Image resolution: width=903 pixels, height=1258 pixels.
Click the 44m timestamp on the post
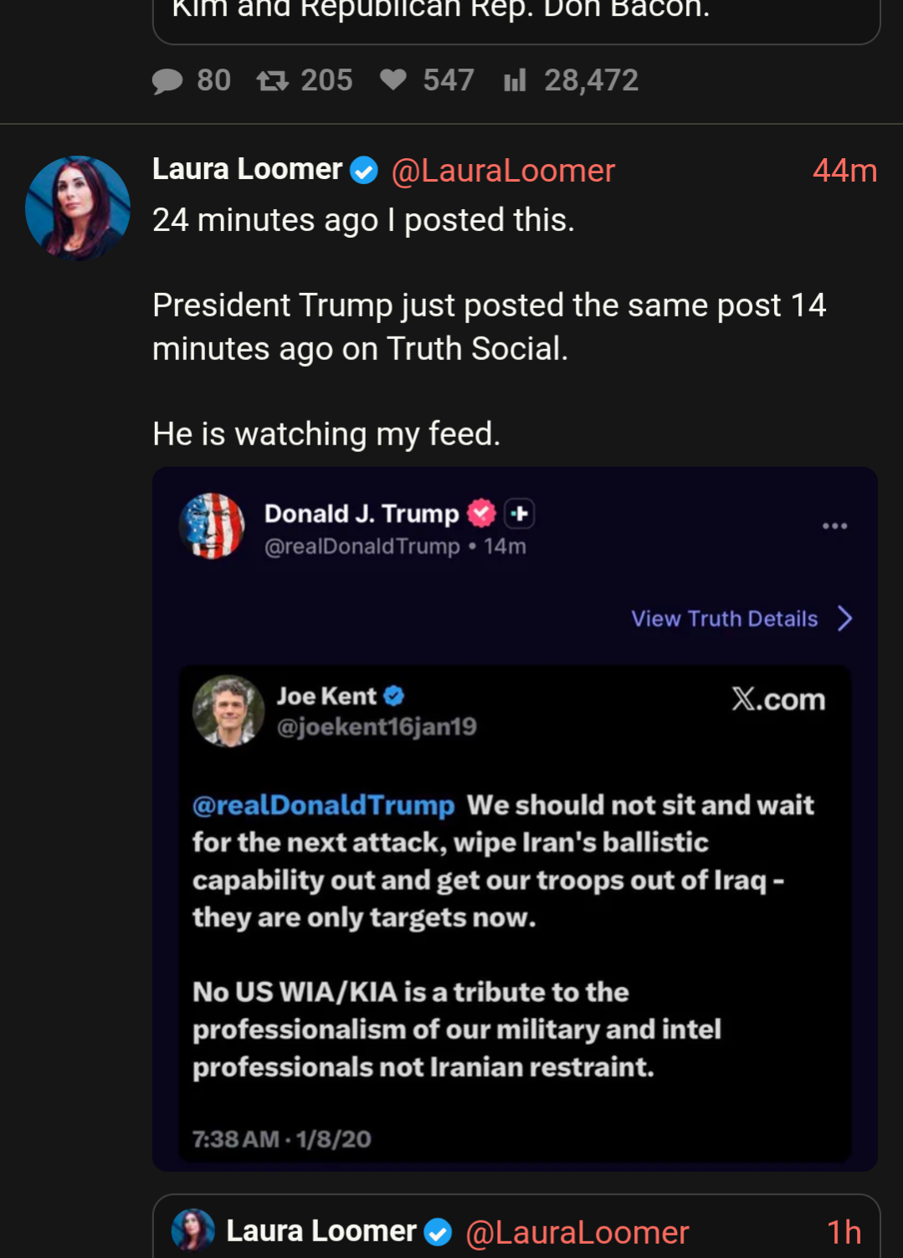pyautogui.click(x=844, y=171)
